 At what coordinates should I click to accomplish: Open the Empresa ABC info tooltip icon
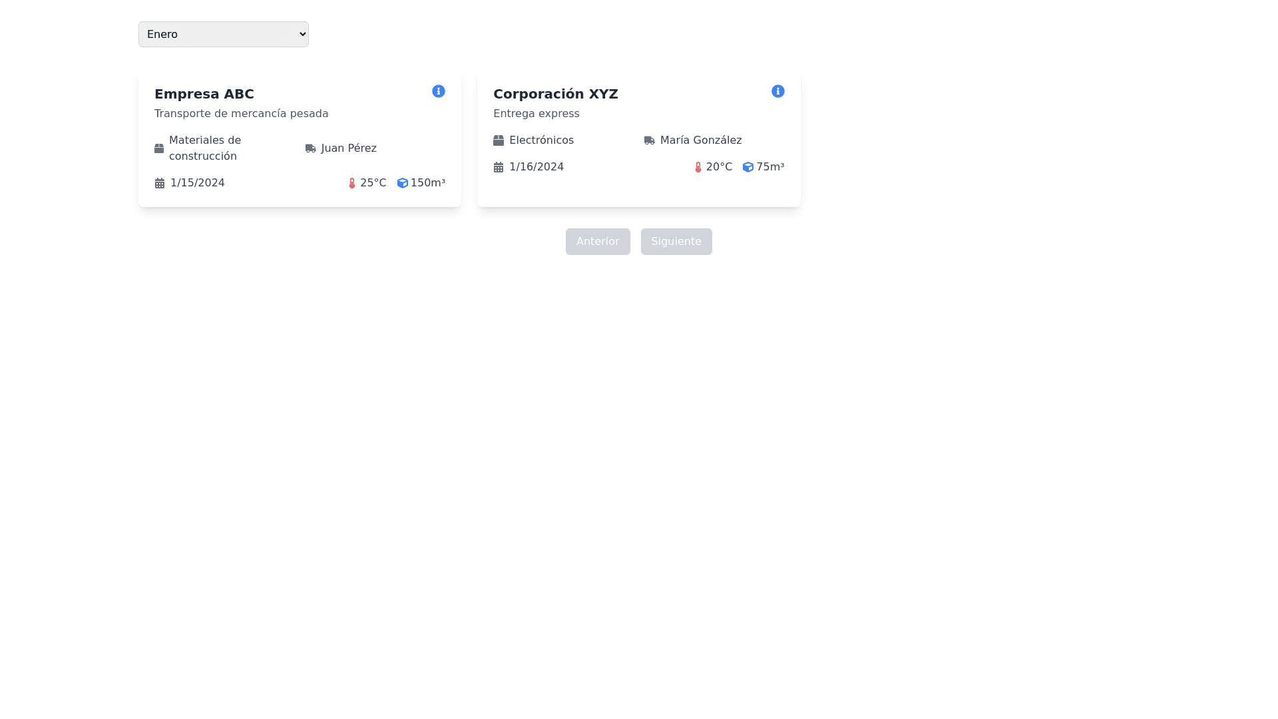[438, 91]
